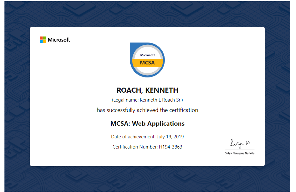
Task: Click the handwritten signature image
Action: [x=240, y=144]
